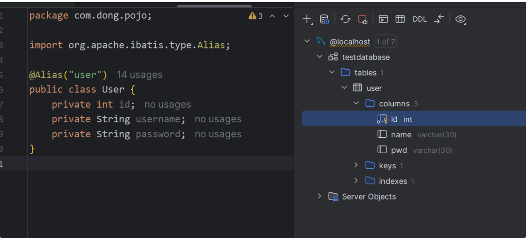The width and height of the screenshot is (526, 238).
Task: Select the name varchar(30) column
Action: click(401, 135)
